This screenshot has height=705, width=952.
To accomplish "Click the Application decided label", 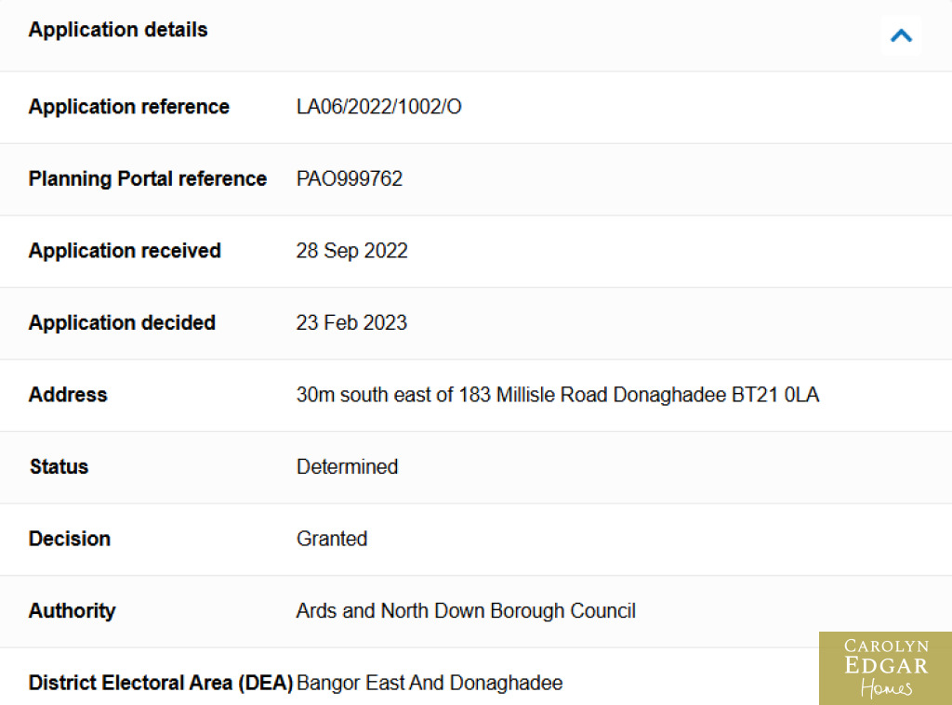I will pos(122,322).
